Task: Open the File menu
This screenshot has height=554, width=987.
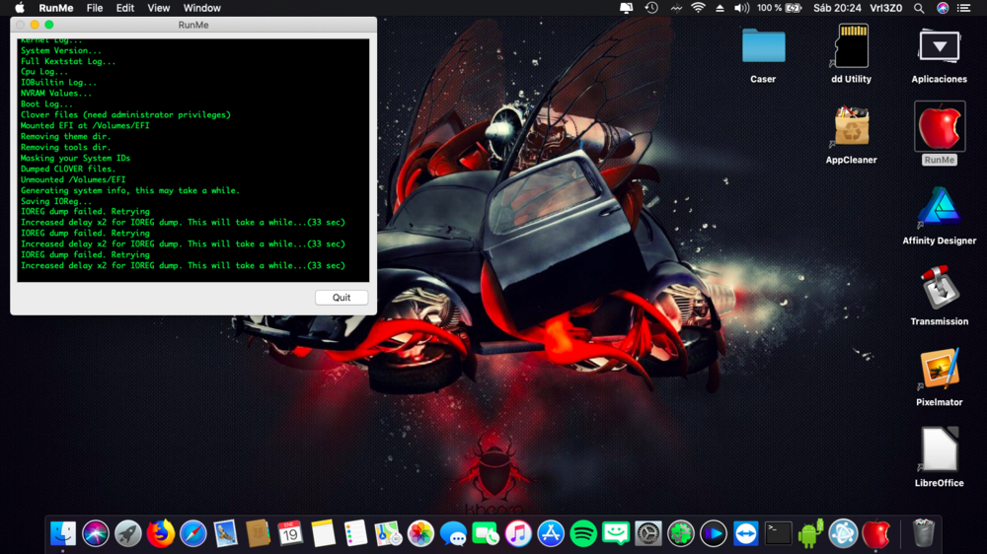Action: click(95, 8)
